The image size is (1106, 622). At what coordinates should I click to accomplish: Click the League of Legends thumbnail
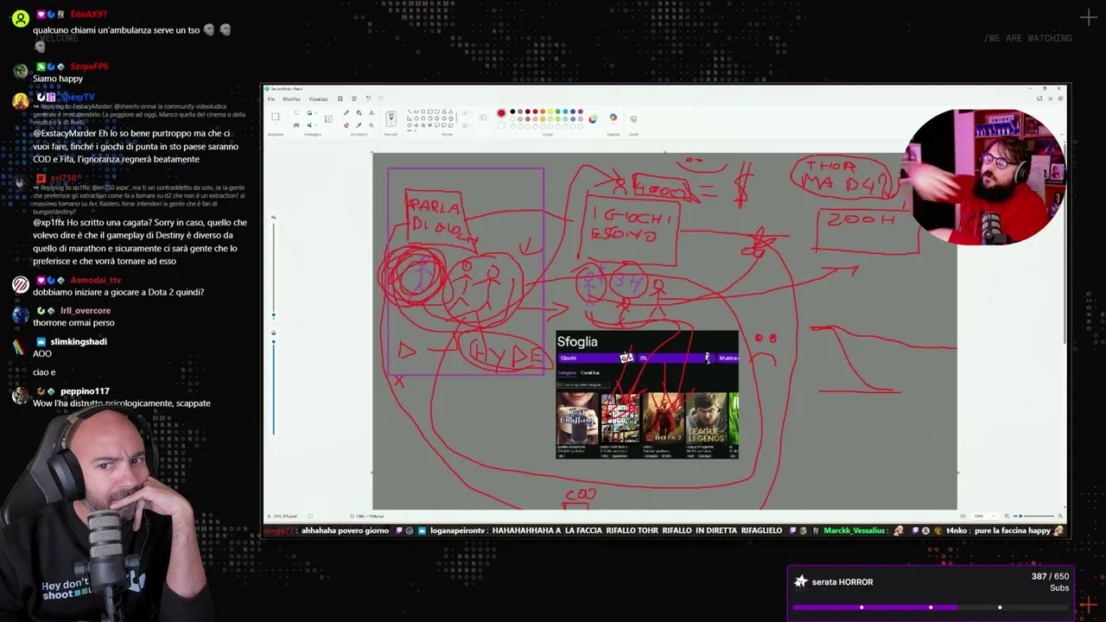707,418
